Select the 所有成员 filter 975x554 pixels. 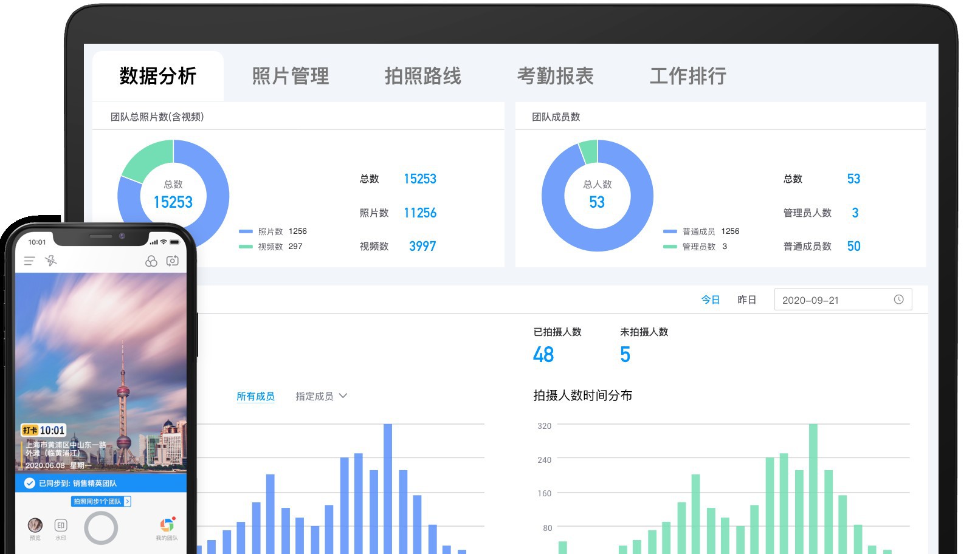click(255, 396)
